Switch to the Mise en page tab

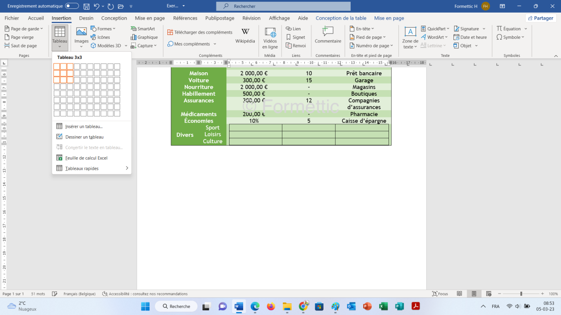[x=150, y=18]
